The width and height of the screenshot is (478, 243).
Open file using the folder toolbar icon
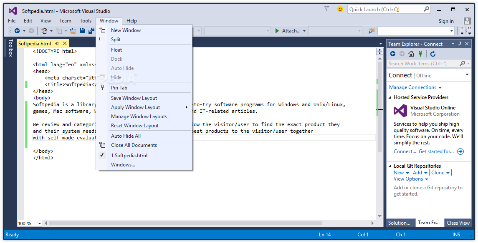click(x=73, y=31)
